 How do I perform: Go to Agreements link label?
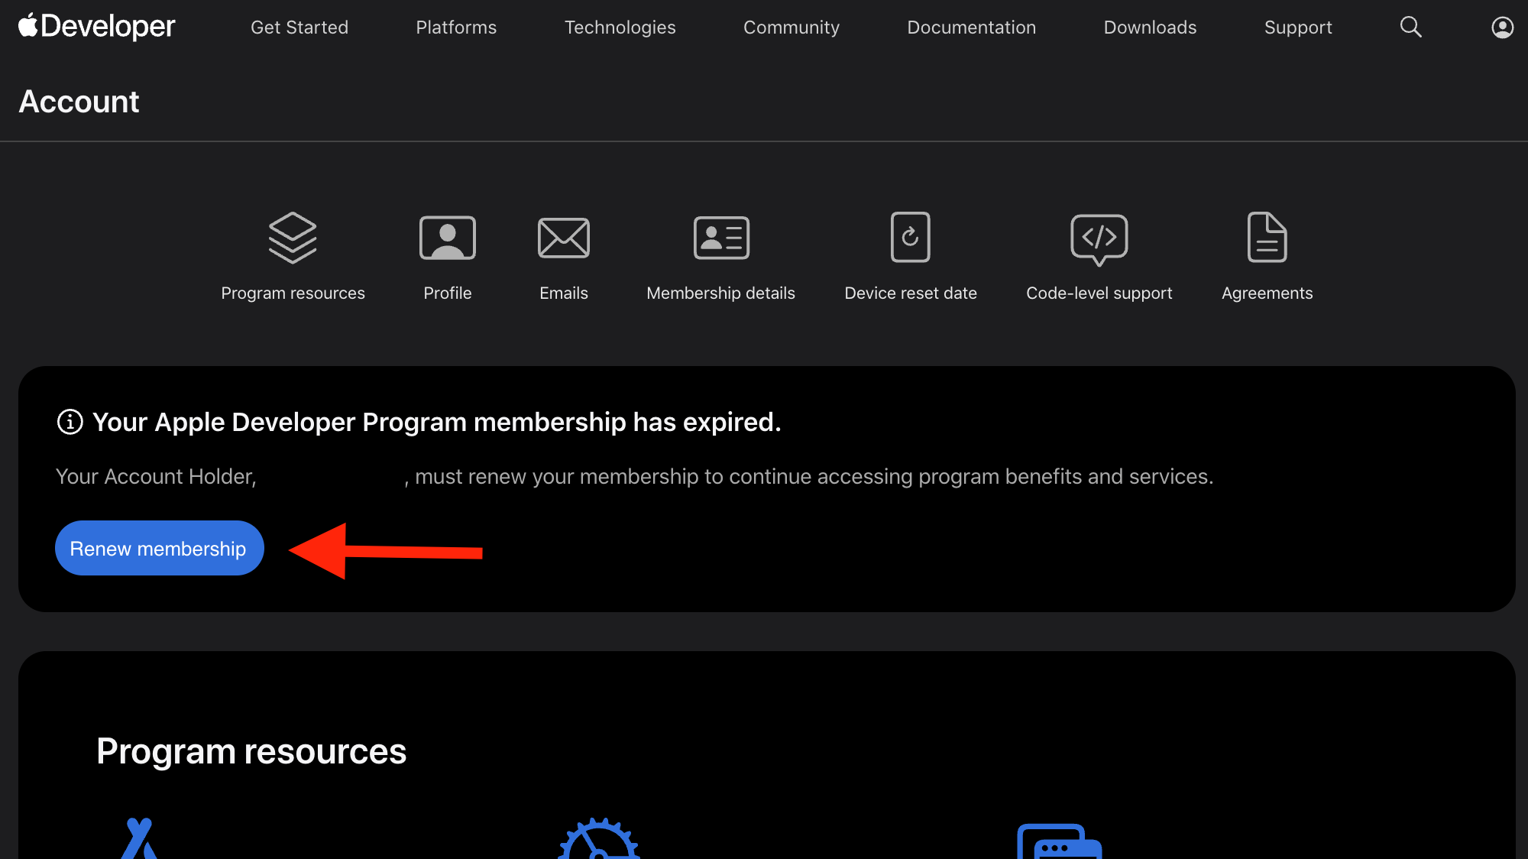tap(1267, 293)
